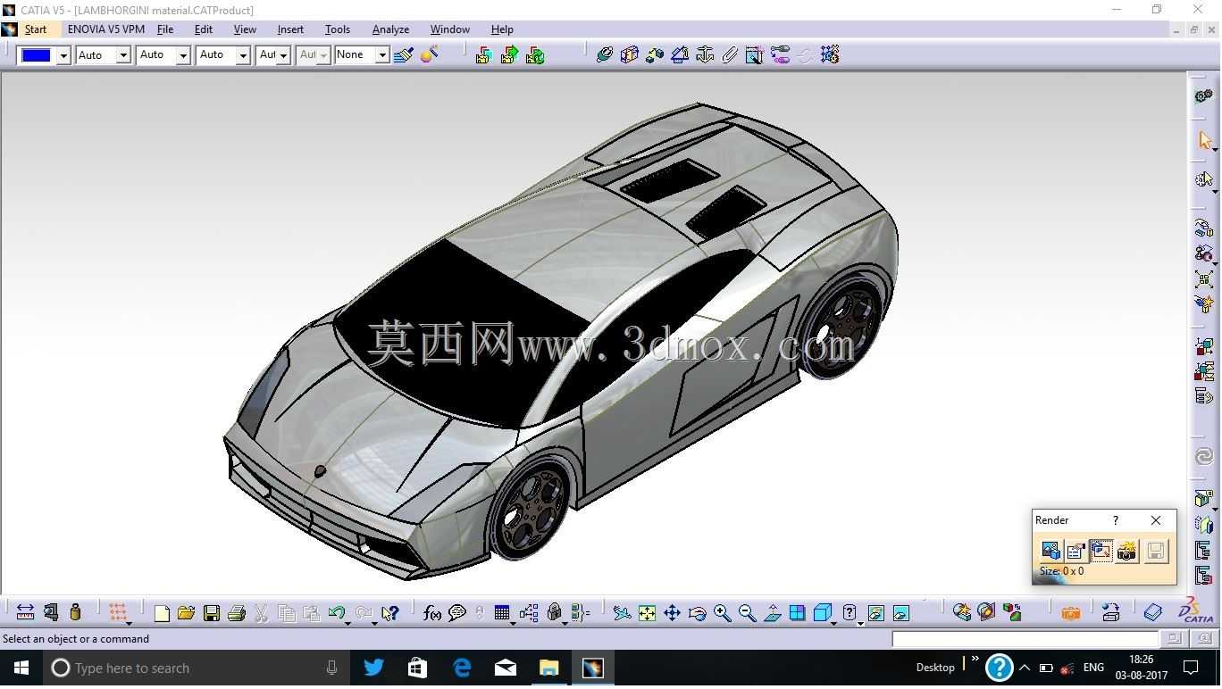
Task: Zoom in with the magnifier plus
Action: coord(723,613)
